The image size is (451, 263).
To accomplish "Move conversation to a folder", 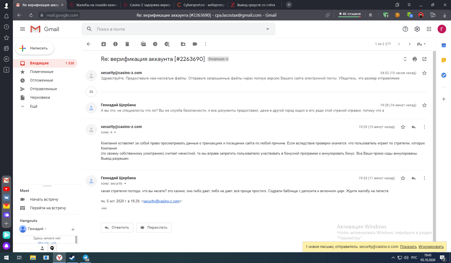I will tap(183, 44).
